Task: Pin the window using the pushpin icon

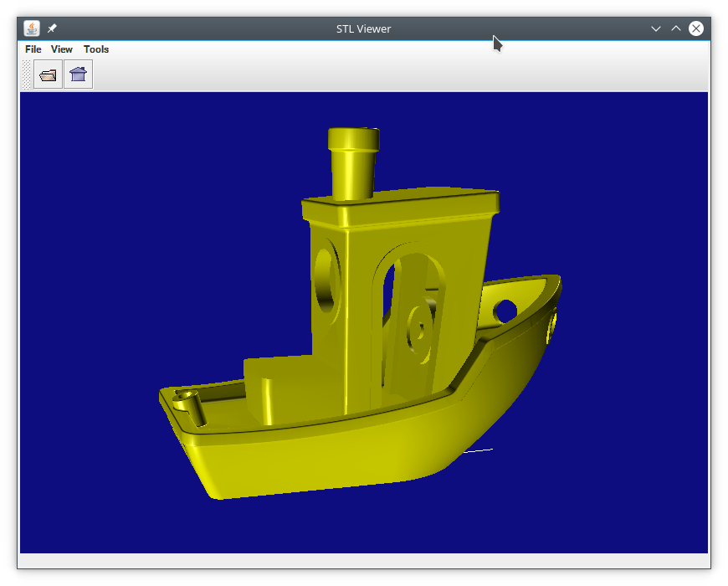Action: pyautogui.click(x=52, y=28)
